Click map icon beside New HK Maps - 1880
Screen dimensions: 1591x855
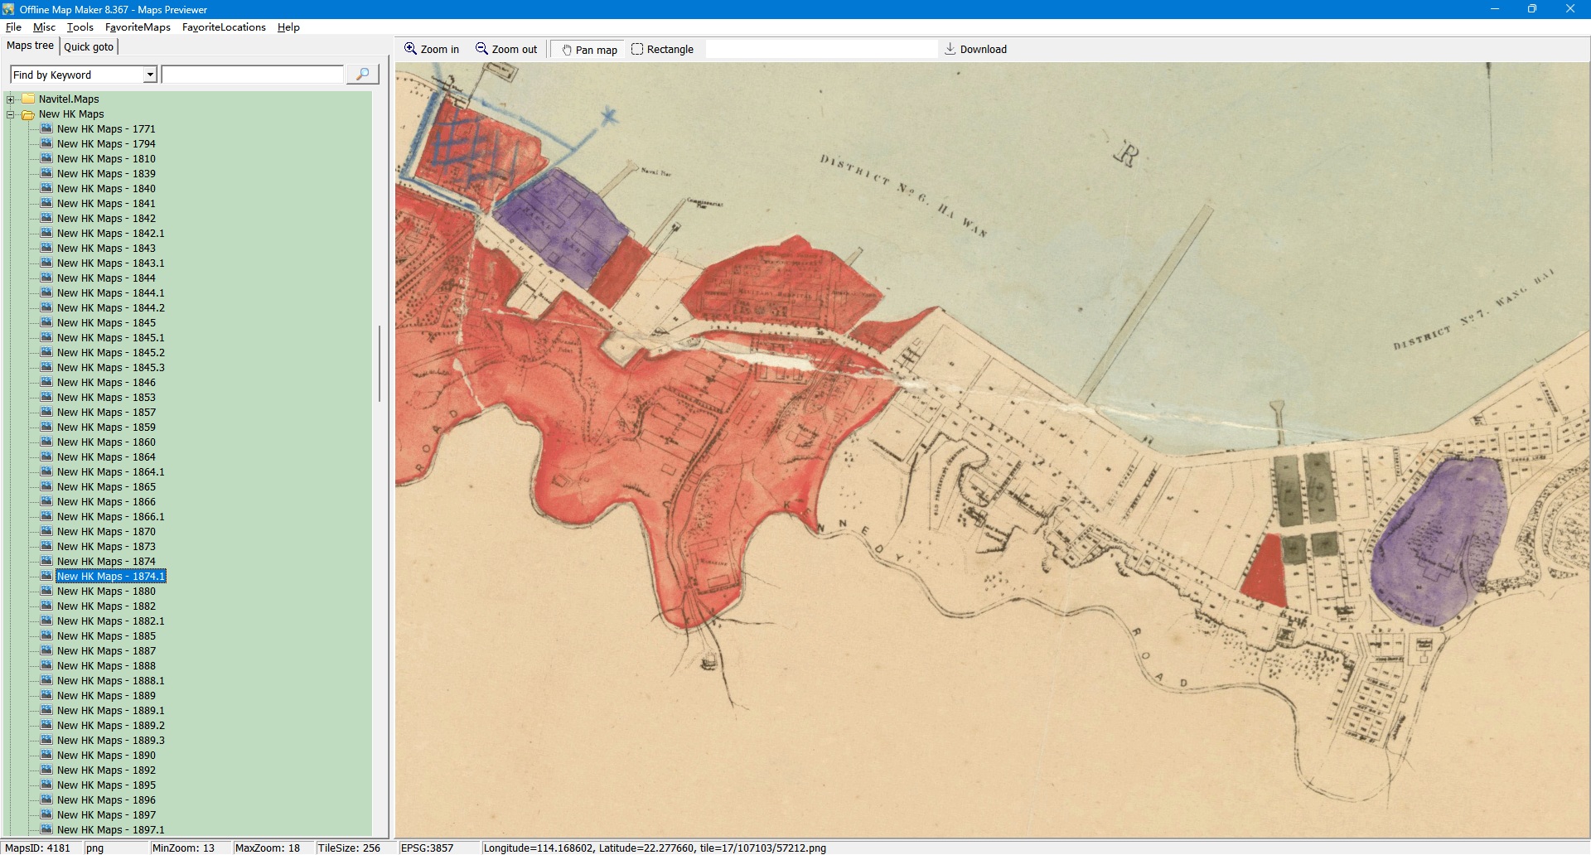pyautogui.click(x=46, y=592)
